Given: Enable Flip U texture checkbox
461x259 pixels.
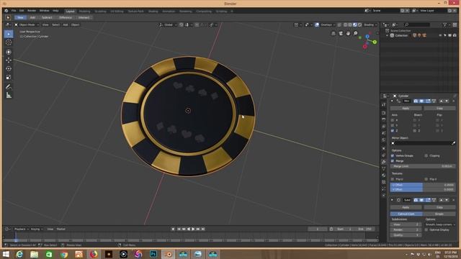Looking at the screenshot, I should pyautogui.click(x=393, y=179).
